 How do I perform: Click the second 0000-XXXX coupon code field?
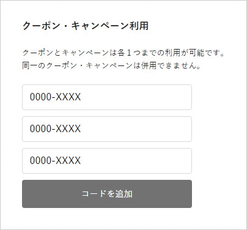coord(107,129)
